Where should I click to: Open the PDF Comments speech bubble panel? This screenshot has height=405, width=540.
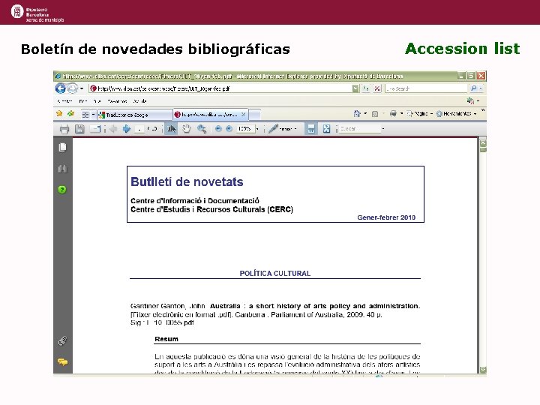(62, 362)
